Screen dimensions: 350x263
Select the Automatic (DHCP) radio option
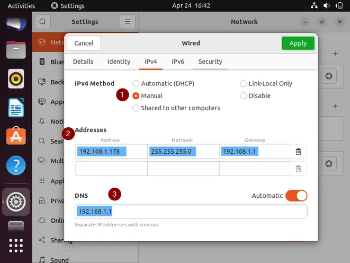[x=136, y=83]
